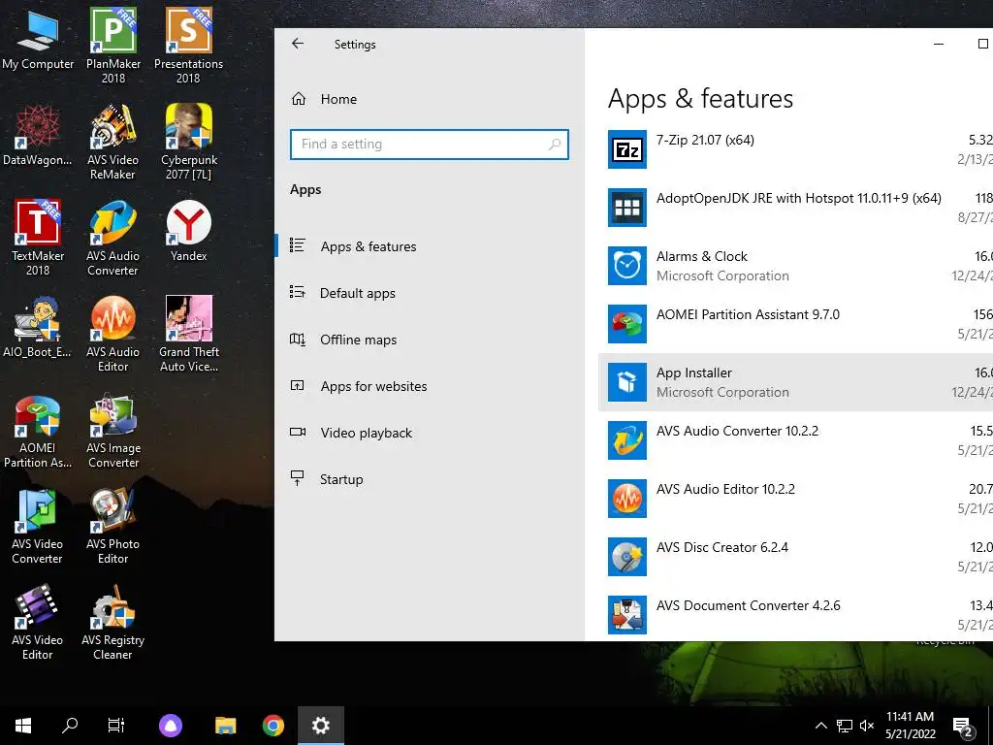Open Google Chrome from taskbar
Viewport: 993px width, 745px height.
pos(273,726)
